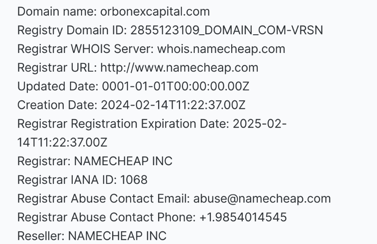Click the Expiration Date 2025-02- text
377x244 pixels.
(260, 124)
